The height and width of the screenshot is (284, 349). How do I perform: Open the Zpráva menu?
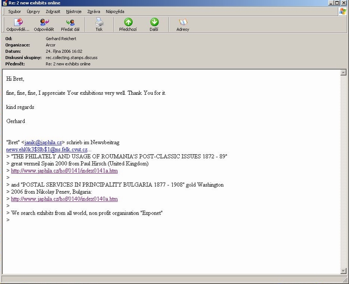(x=93, y=12)
